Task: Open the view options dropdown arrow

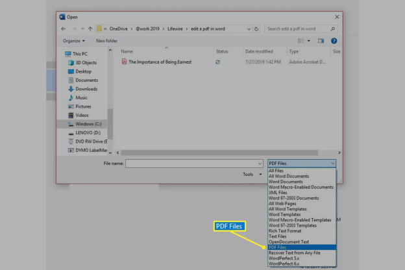Action: [309, 41]
